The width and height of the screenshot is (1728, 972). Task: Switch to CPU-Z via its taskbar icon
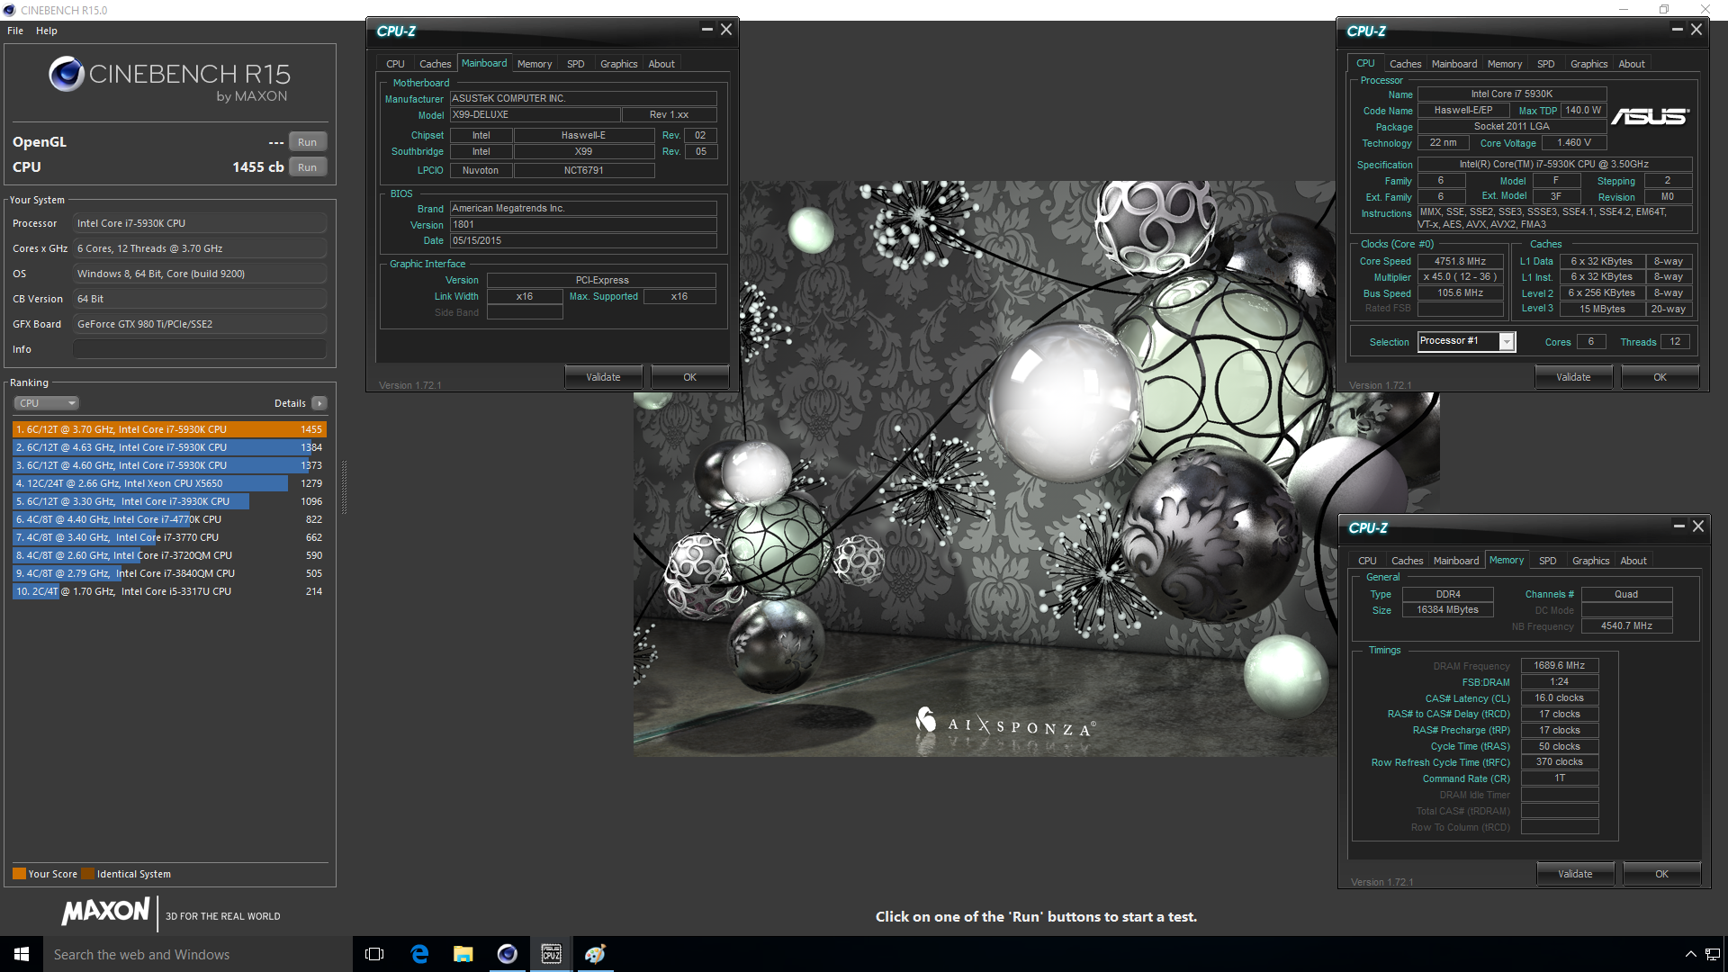coord(551,954)
